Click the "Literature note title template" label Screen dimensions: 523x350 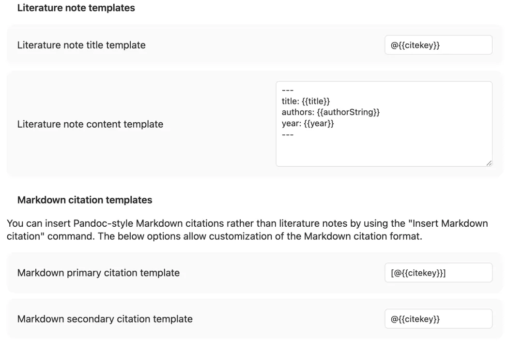pyautogui.click(x=81, y=45)
